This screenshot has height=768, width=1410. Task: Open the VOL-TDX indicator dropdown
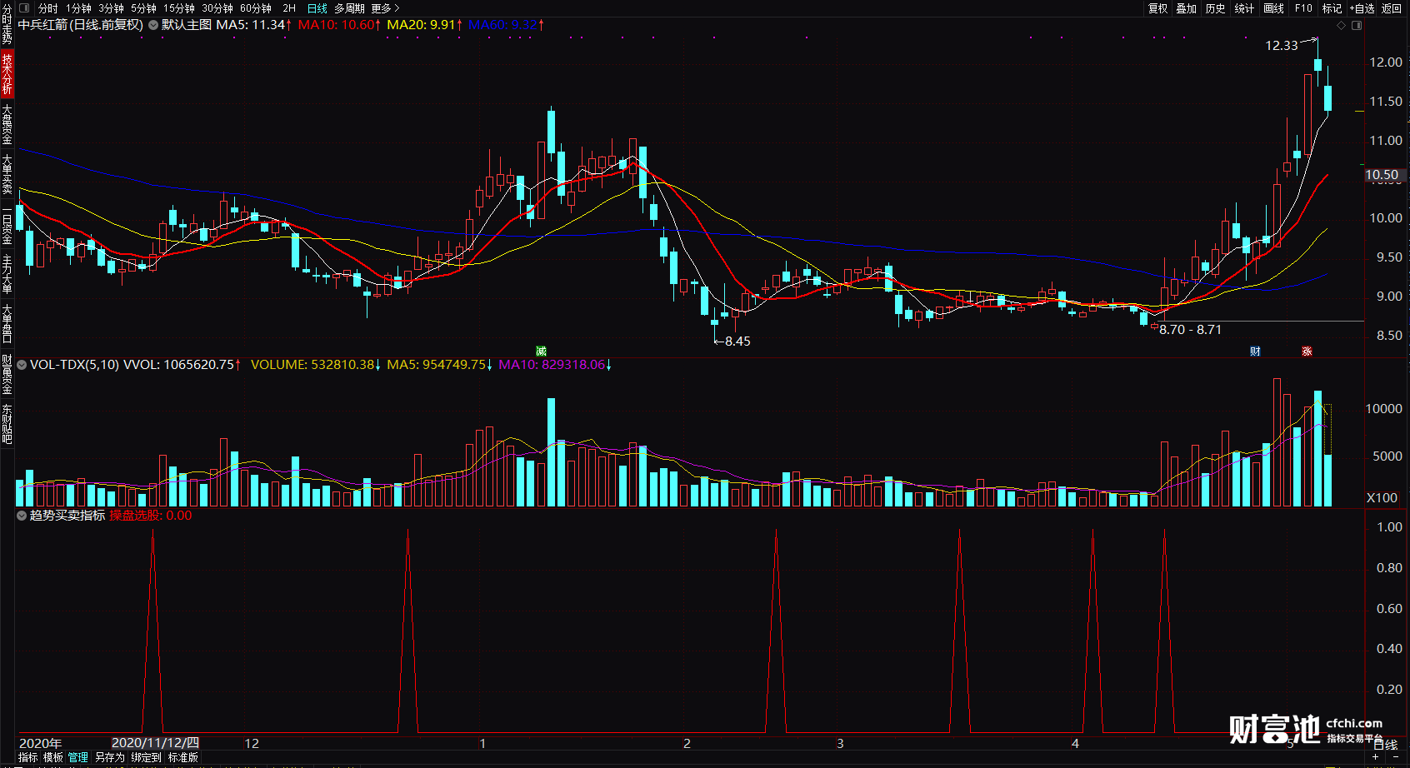[x=22, y=365]
